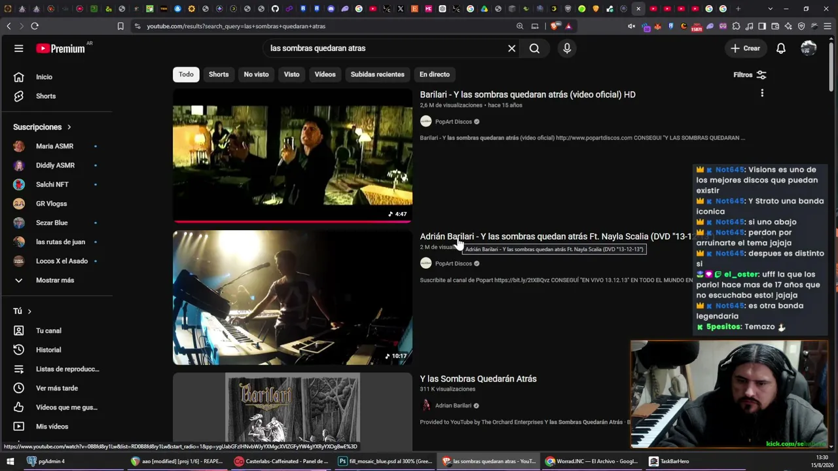Switch to Worrad.INC Chrome window in taskbar
The image size is (838, 471).
click(593, 461)
